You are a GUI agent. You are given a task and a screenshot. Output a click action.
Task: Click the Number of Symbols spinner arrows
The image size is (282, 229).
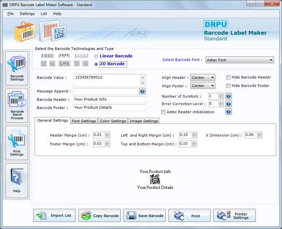click(x=221, y=96)
